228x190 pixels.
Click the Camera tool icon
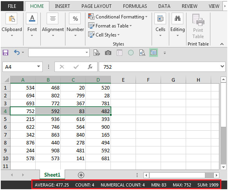[x=108, y=53]
